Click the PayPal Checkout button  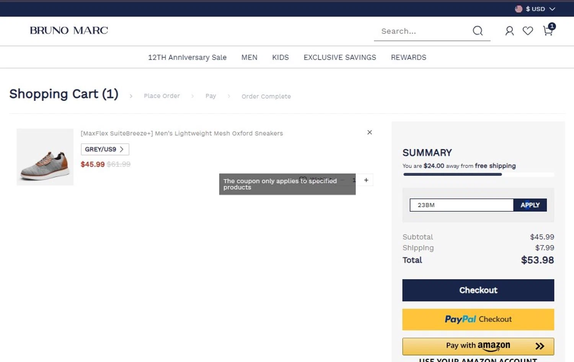[478, 320]
